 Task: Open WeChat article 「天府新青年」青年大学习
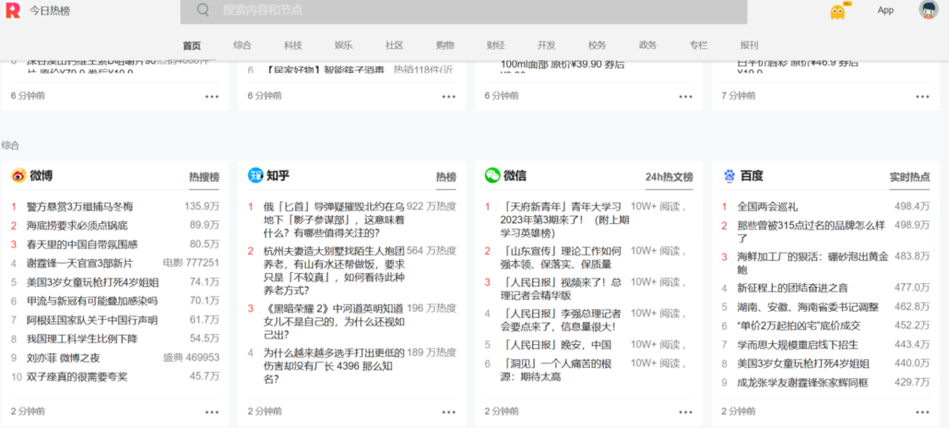pyautogui.click(x=563, y=220)
